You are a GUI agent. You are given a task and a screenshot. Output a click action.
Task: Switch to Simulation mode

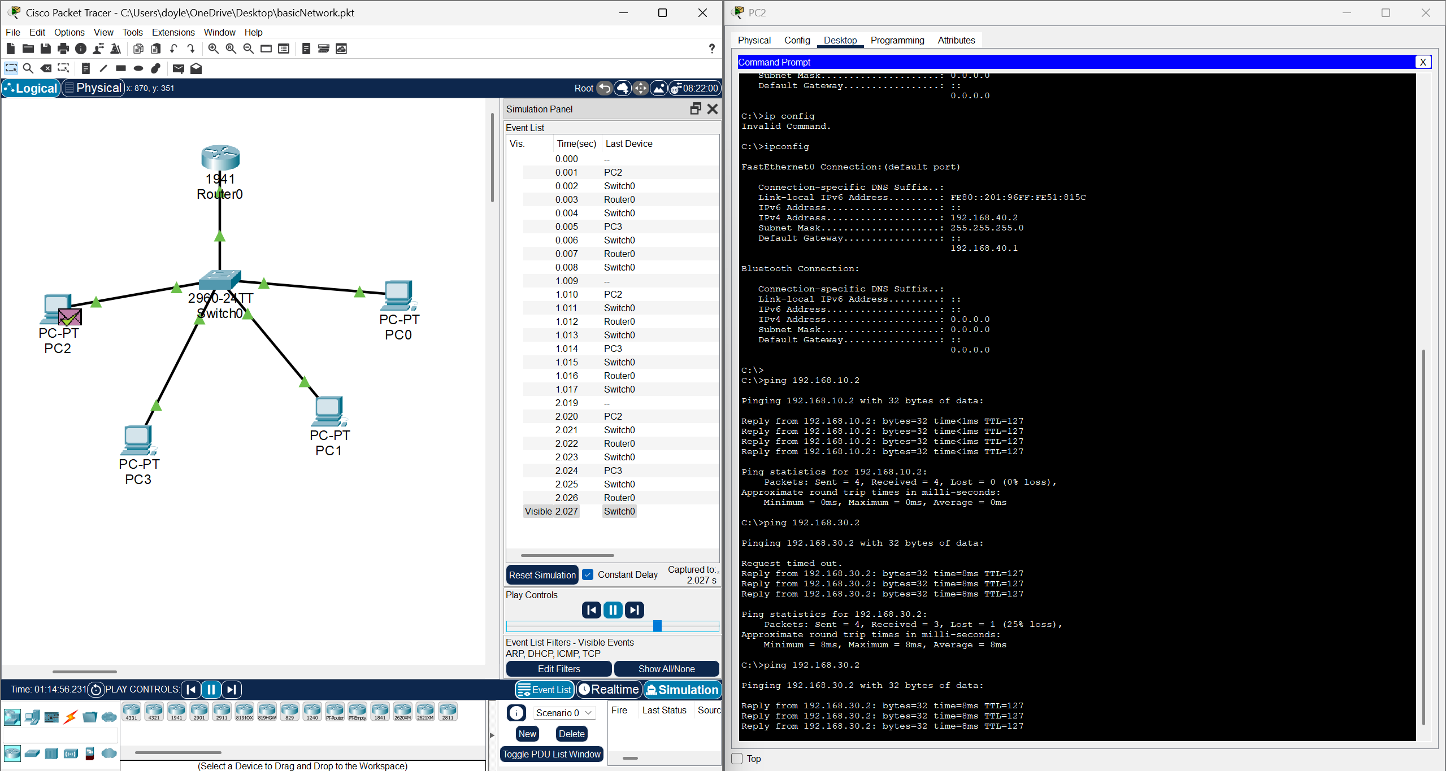pos(682,690)
